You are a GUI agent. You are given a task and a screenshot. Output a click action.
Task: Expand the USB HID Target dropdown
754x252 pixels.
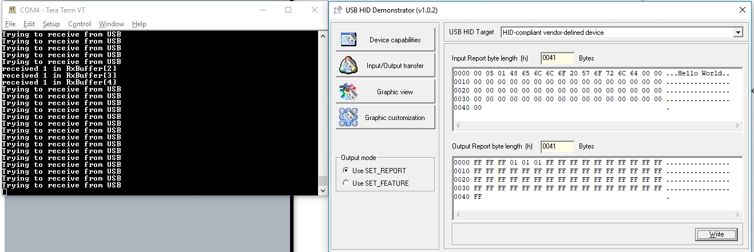738,33
